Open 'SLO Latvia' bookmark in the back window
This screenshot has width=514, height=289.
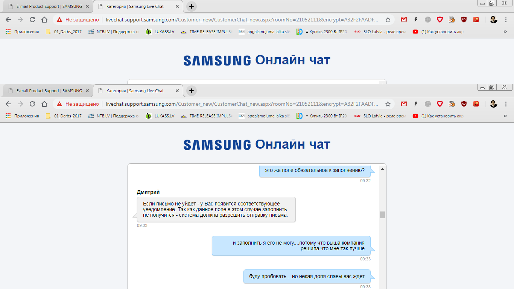coord(380,32)
